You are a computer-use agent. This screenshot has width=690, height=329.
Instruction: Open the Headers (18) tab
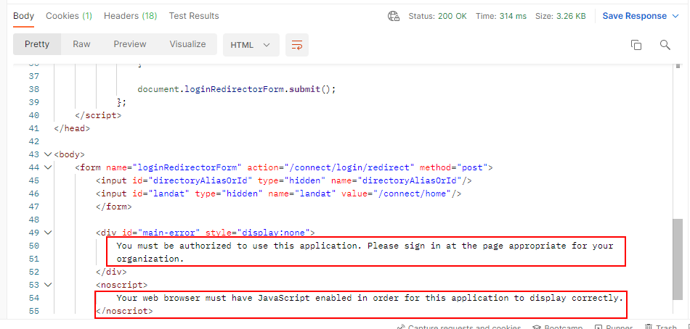click(x=130, y=16)
